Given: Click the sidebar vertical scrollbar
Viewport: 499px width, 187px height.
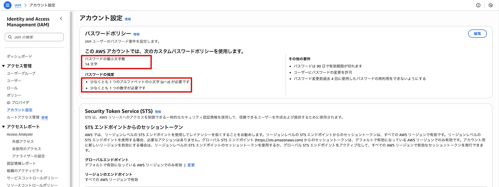Looking at the screenshot, I should pyautogui.click(x=71, y=99).
